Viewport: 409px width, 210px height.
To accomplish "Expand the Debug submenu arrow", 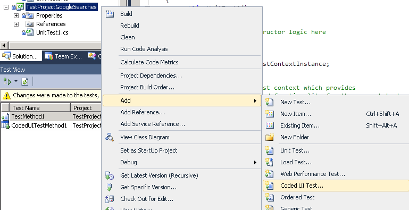I will (255, 162).
